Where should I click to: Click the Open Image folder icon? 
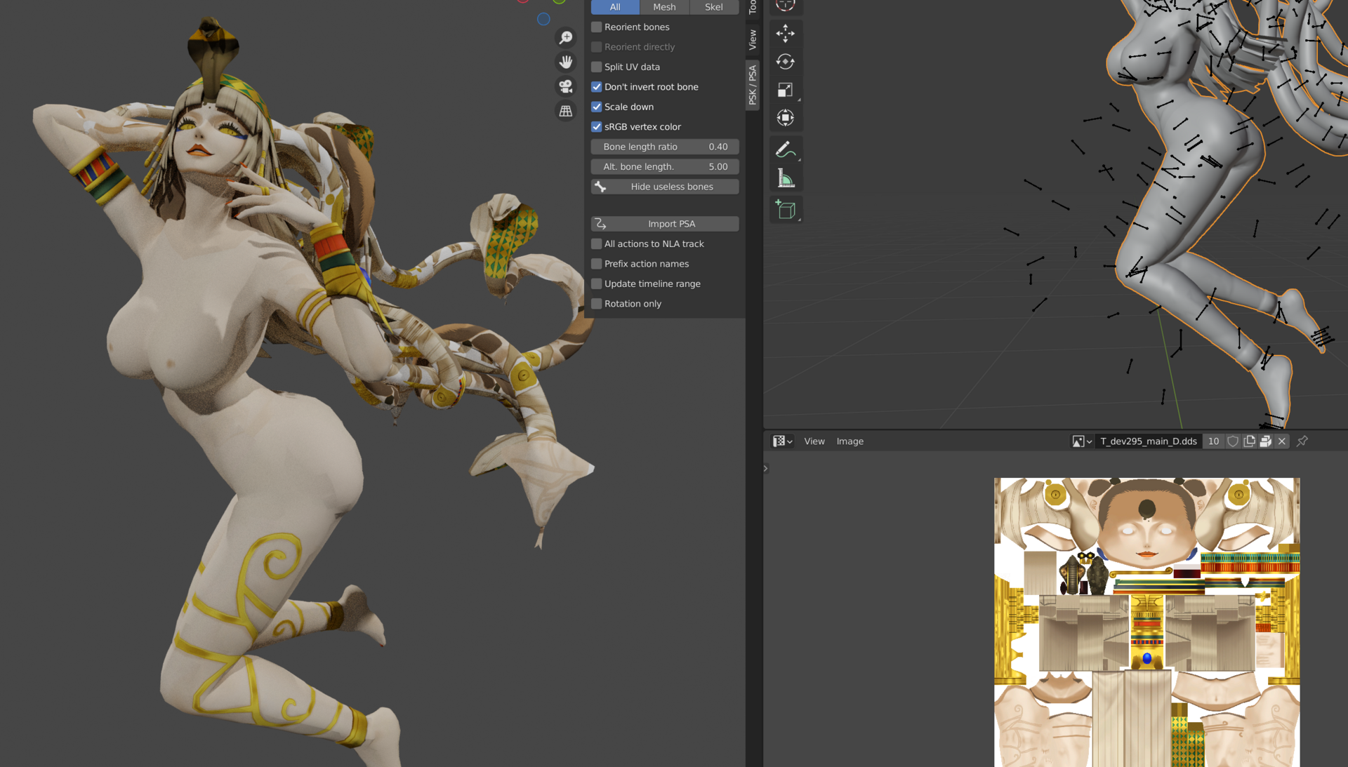[x=1266, y=441]
